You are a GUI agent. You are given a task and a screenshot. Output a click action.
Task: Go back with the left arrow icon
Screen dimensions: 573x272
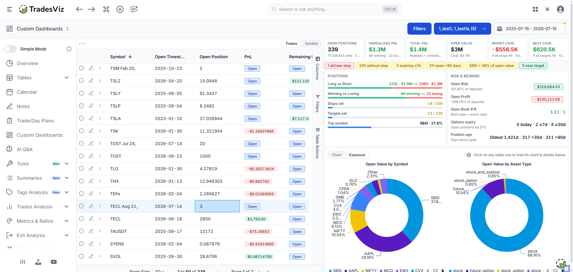[79, 9]
